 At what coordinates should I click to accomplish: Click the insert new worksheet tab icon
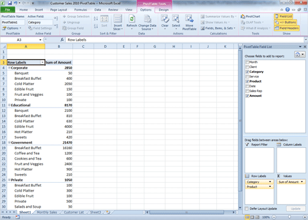[108, 212]
